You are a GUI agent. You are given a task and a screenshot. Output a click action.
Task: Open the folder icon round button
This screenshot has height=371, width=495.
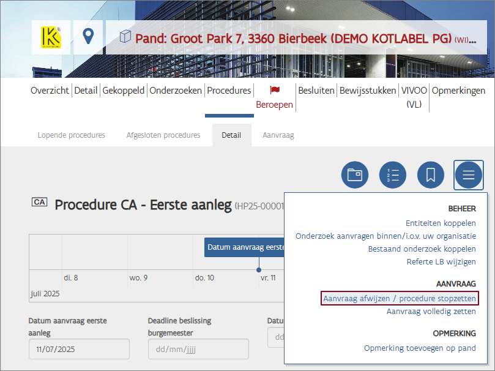click(x=355, y=174)
